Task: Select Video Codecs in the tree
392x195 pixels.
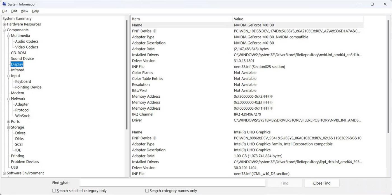Action: pos(27,47)
